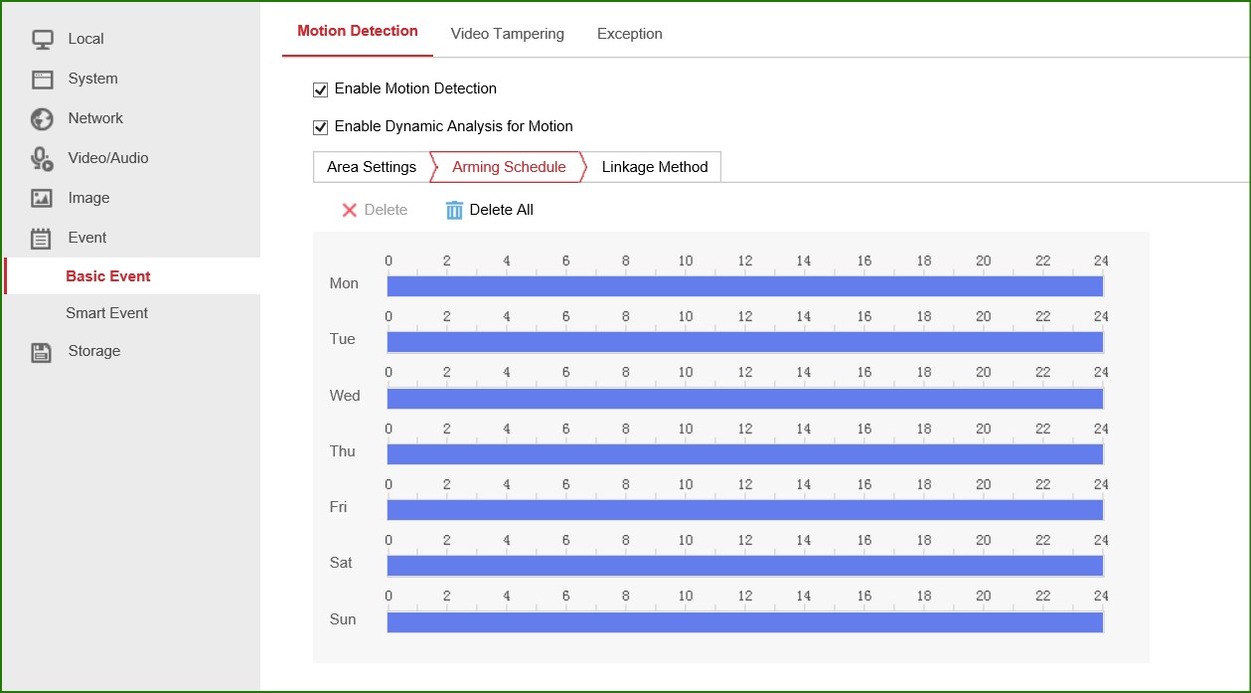Go to the Area Settings step
Screen dimensions: 1251x693
pyautogui.click(x=372, y=167)
